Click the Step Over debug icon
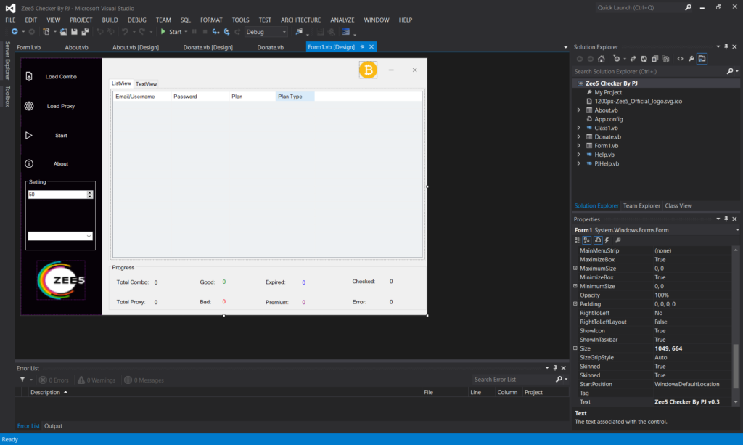Screen dimensions: 743x445 (227, 32)
